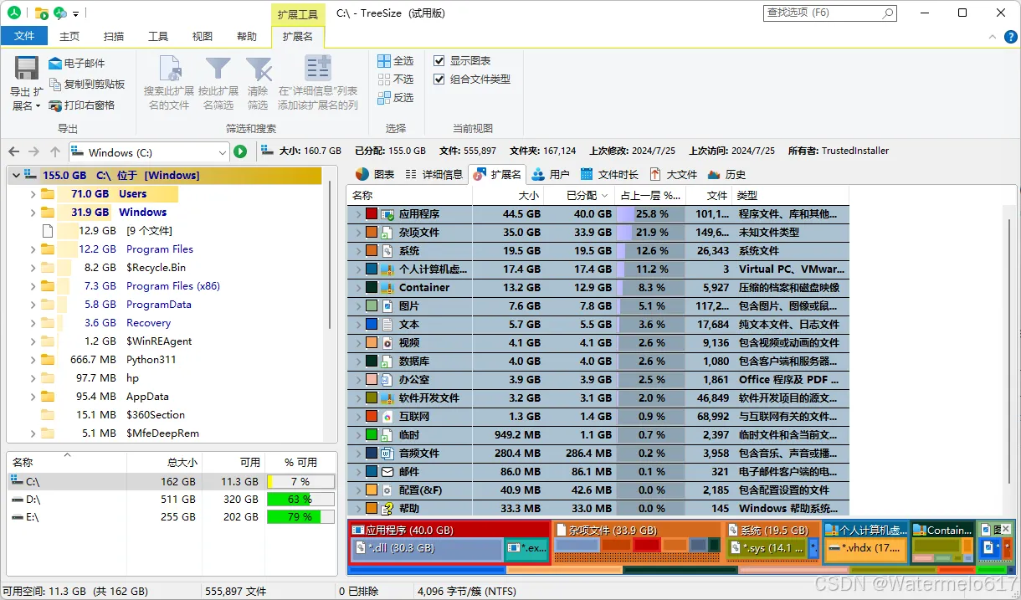Go up one folder level arrow
This screenshot has height=600, width=1021.
tap(55, 152)
